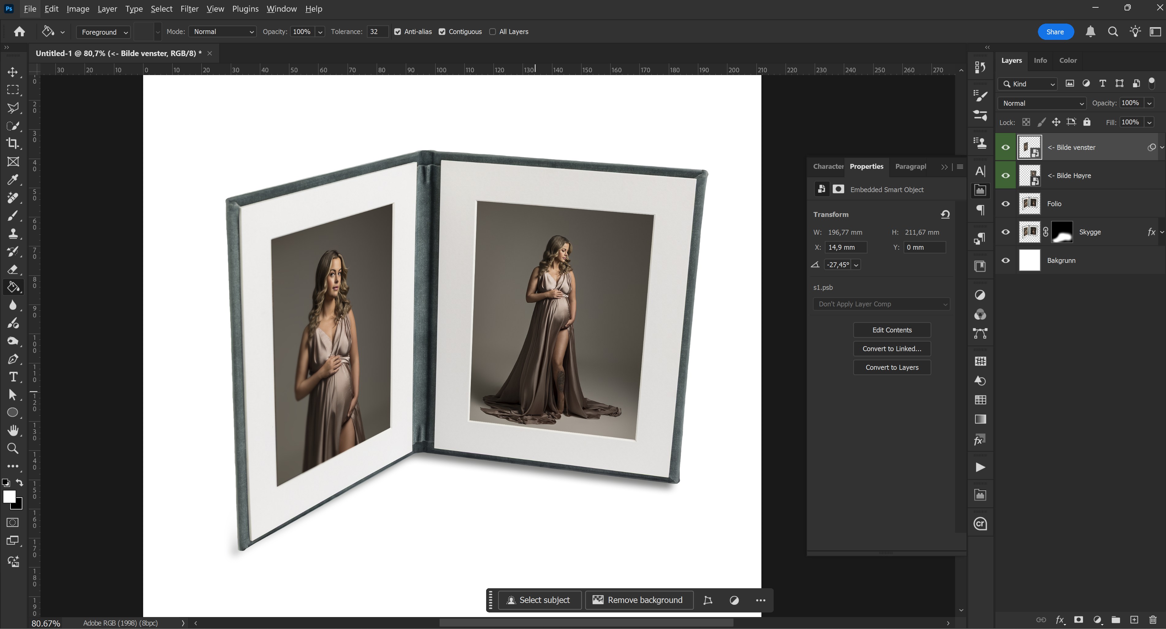Viewport: 1166px width, 629px height.
Task: Swap foreground and background colors icon
Action: coord(19,482)
